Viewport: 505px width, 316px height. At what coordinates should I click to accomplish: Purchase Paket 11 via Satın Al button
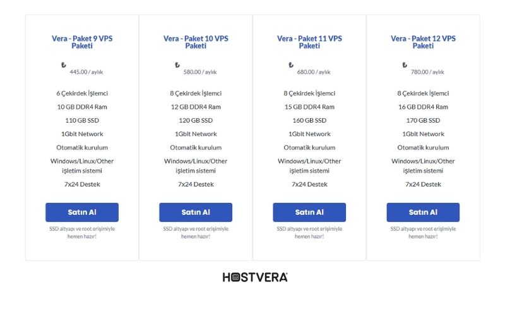tap(309, 212)
